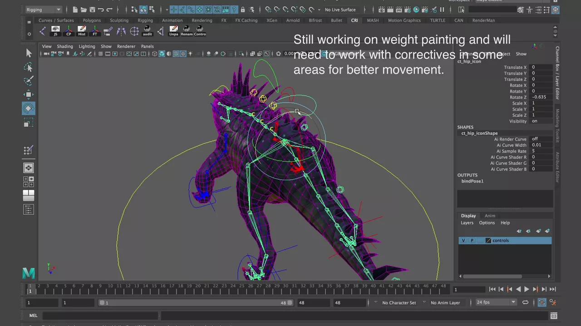The image size is (581, 326).
Task: Open the viewport Shading menu
Action: 64,46
